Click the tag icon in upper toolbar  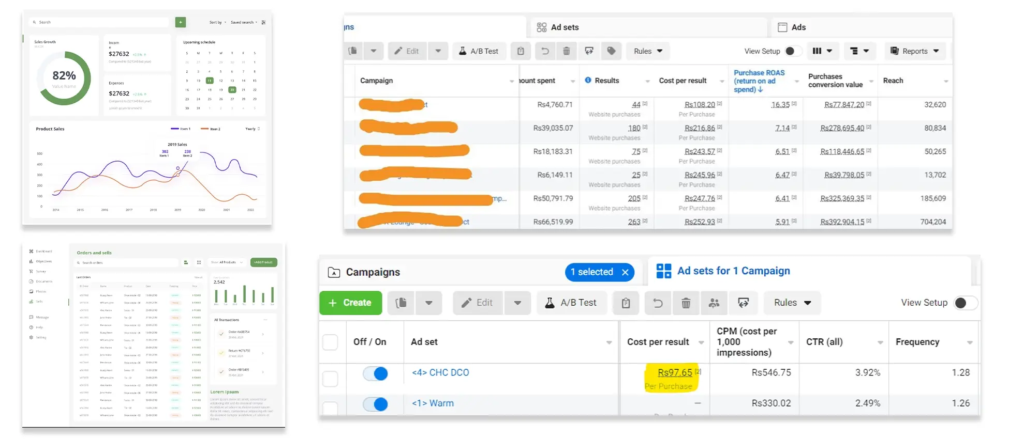coord(611,51)
